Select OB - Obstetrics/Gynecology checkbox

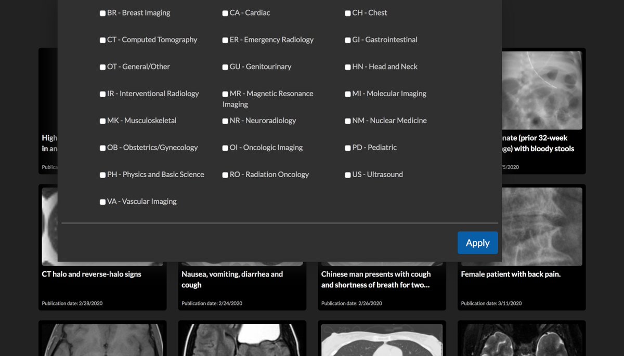point(102,148)
